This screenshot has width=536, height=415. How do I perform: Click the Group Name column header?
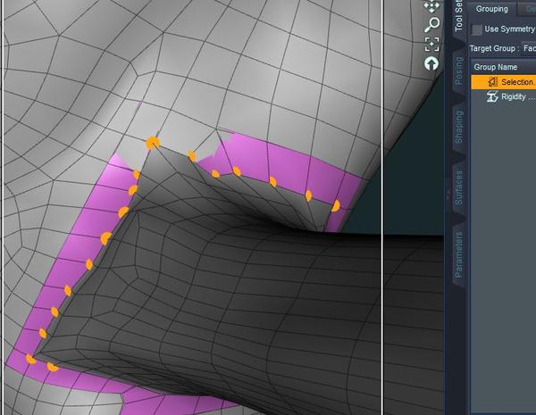(504, 67)
